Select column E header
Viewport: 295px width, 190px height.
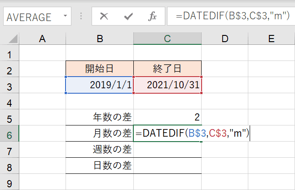coord(272,39)
